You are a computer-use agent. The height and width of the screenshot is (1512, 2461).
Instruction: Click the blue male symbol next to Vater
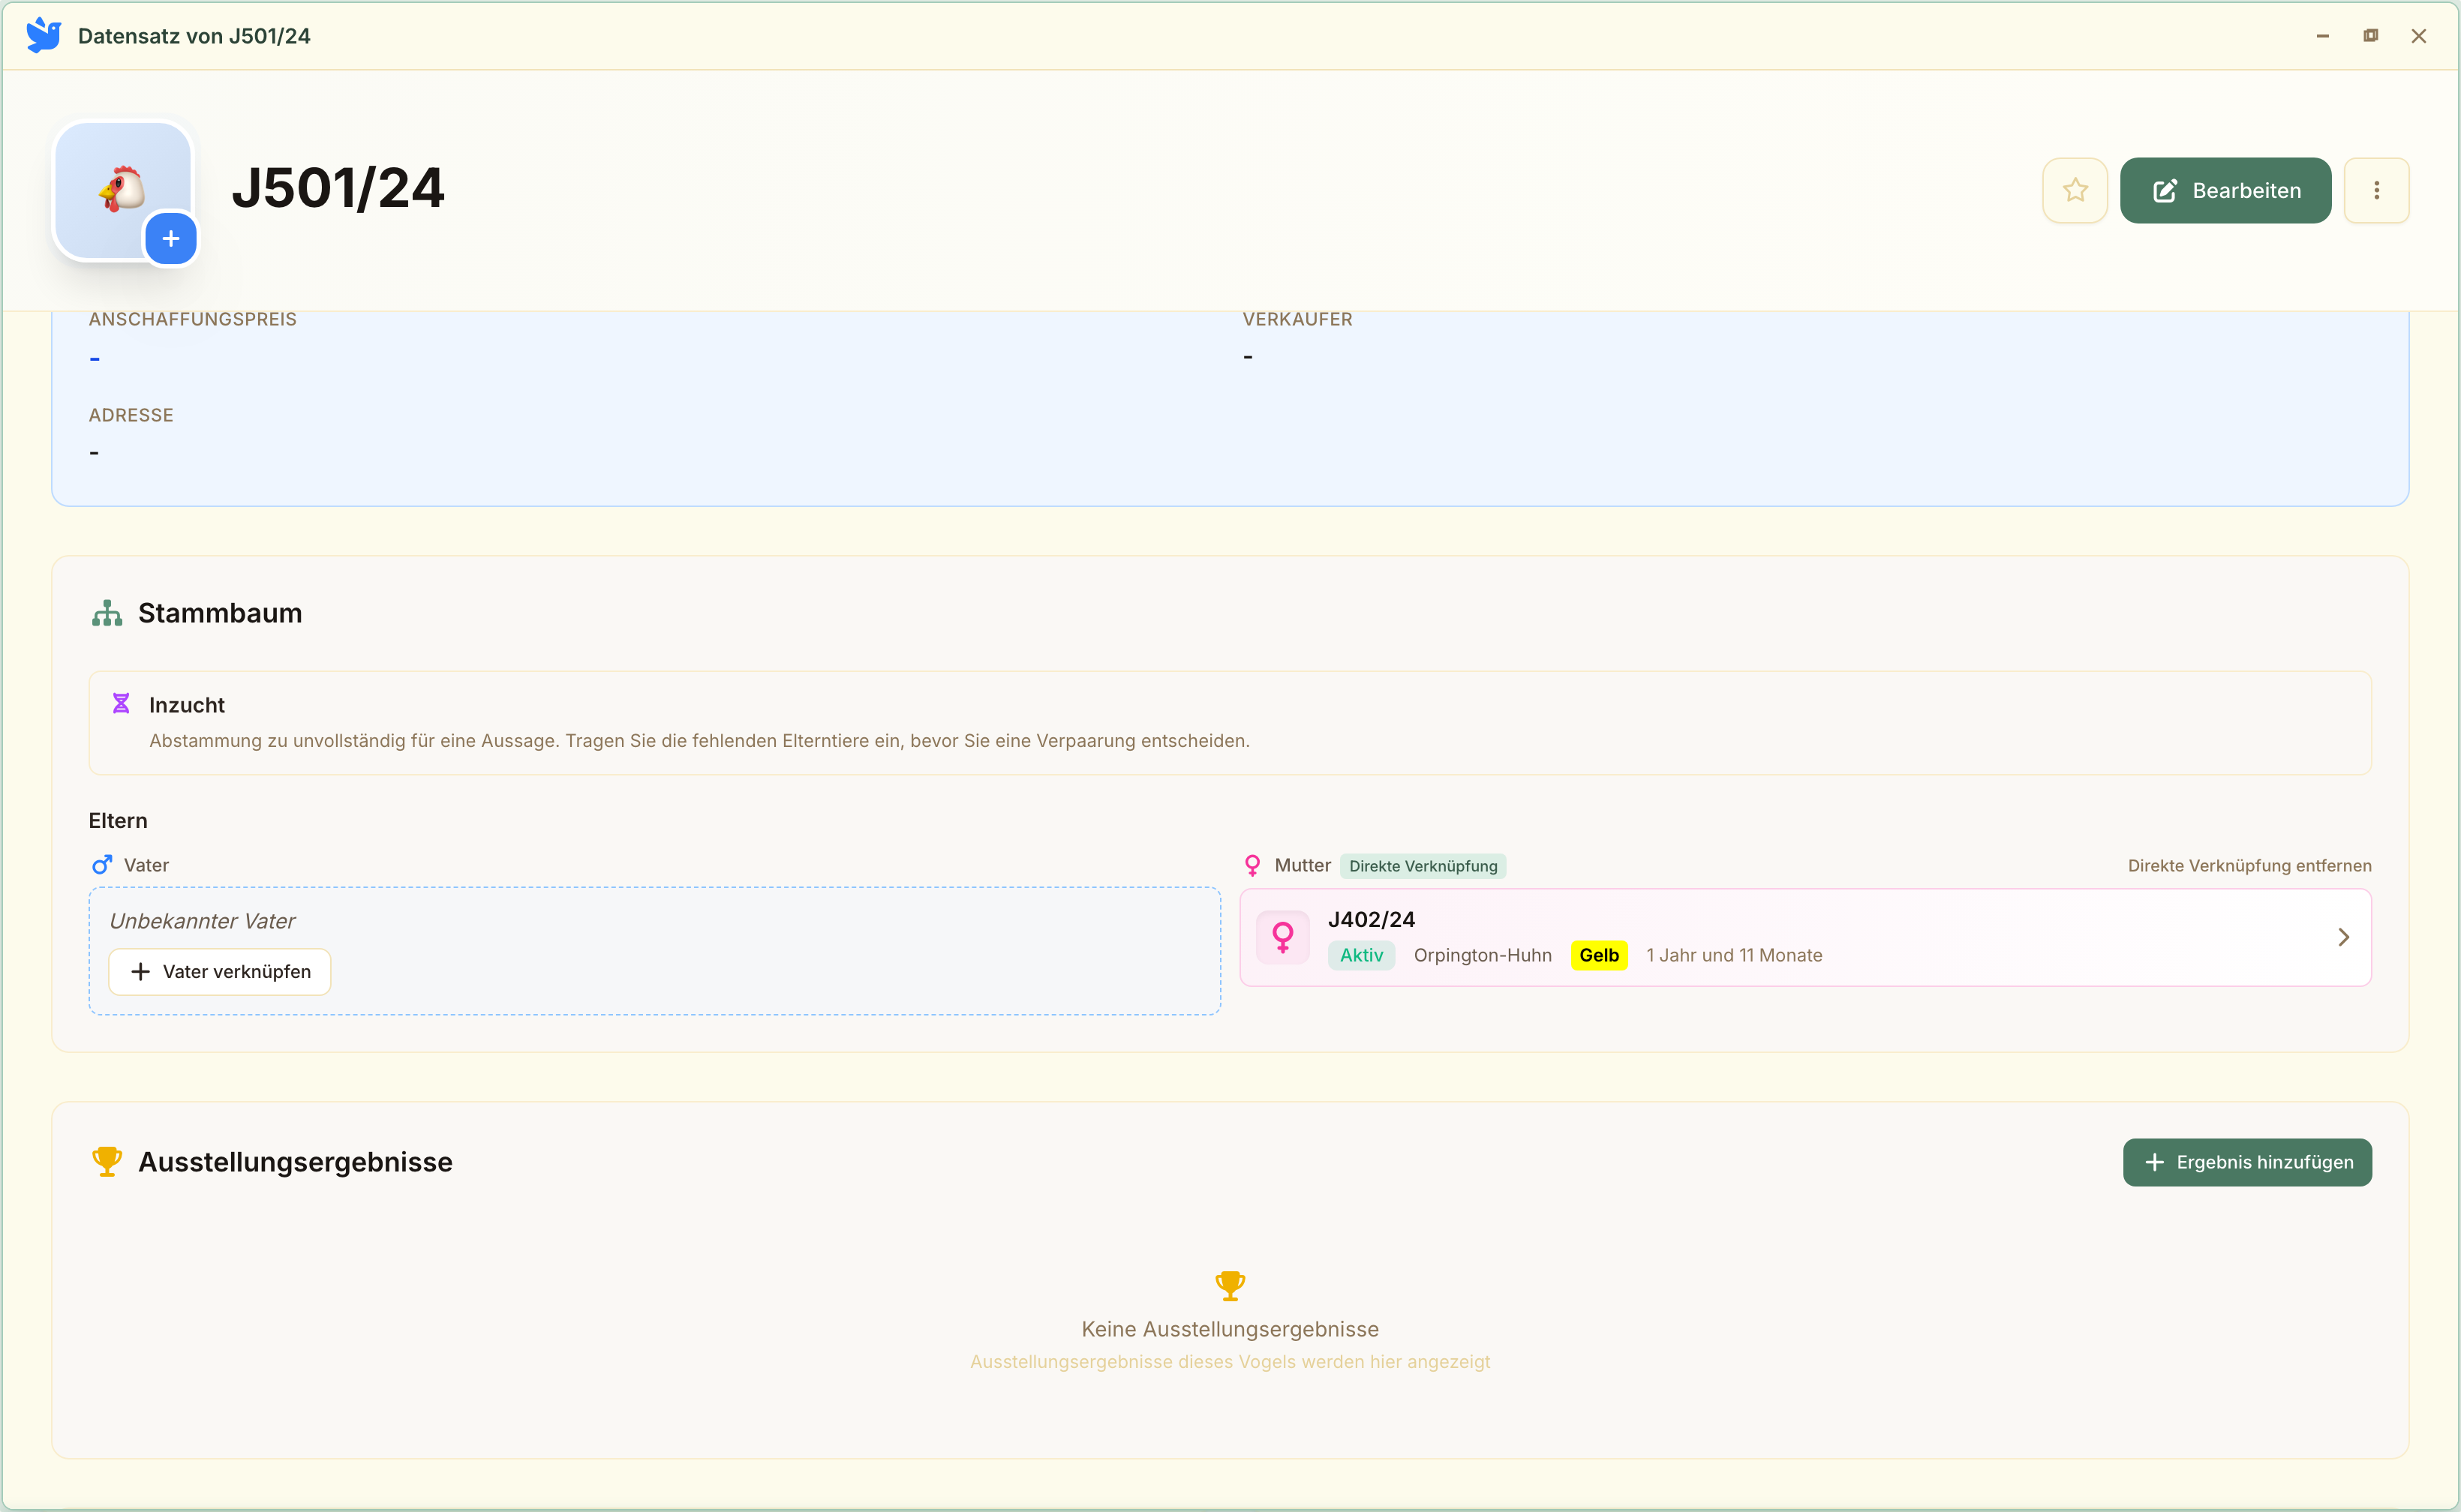coord(102,865)
